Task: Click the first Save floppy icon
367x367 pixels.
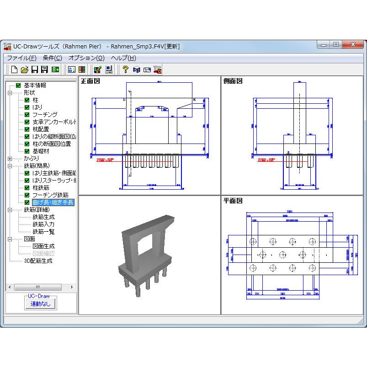Action: pos(35,69)
